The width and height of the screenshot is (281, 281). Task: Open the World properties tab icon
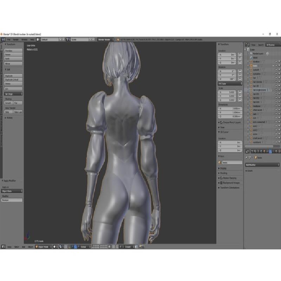coord(261,151)
